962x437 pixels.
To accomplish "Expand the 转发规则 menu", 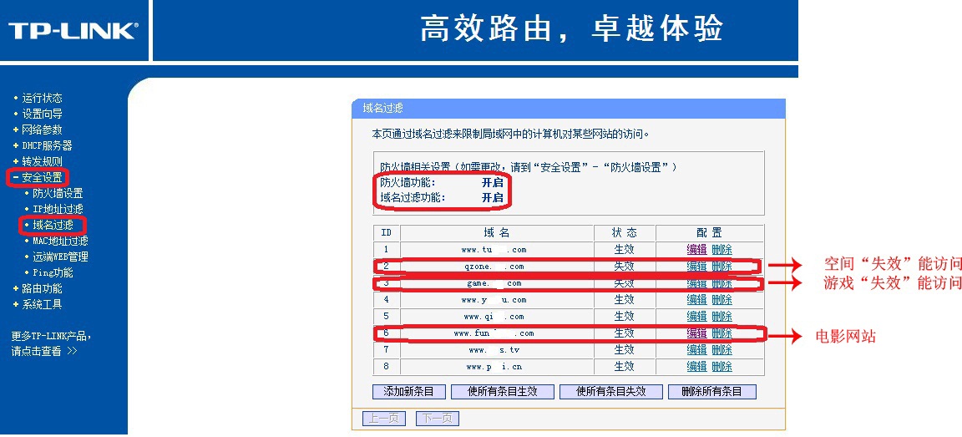I will click(42, 161).
